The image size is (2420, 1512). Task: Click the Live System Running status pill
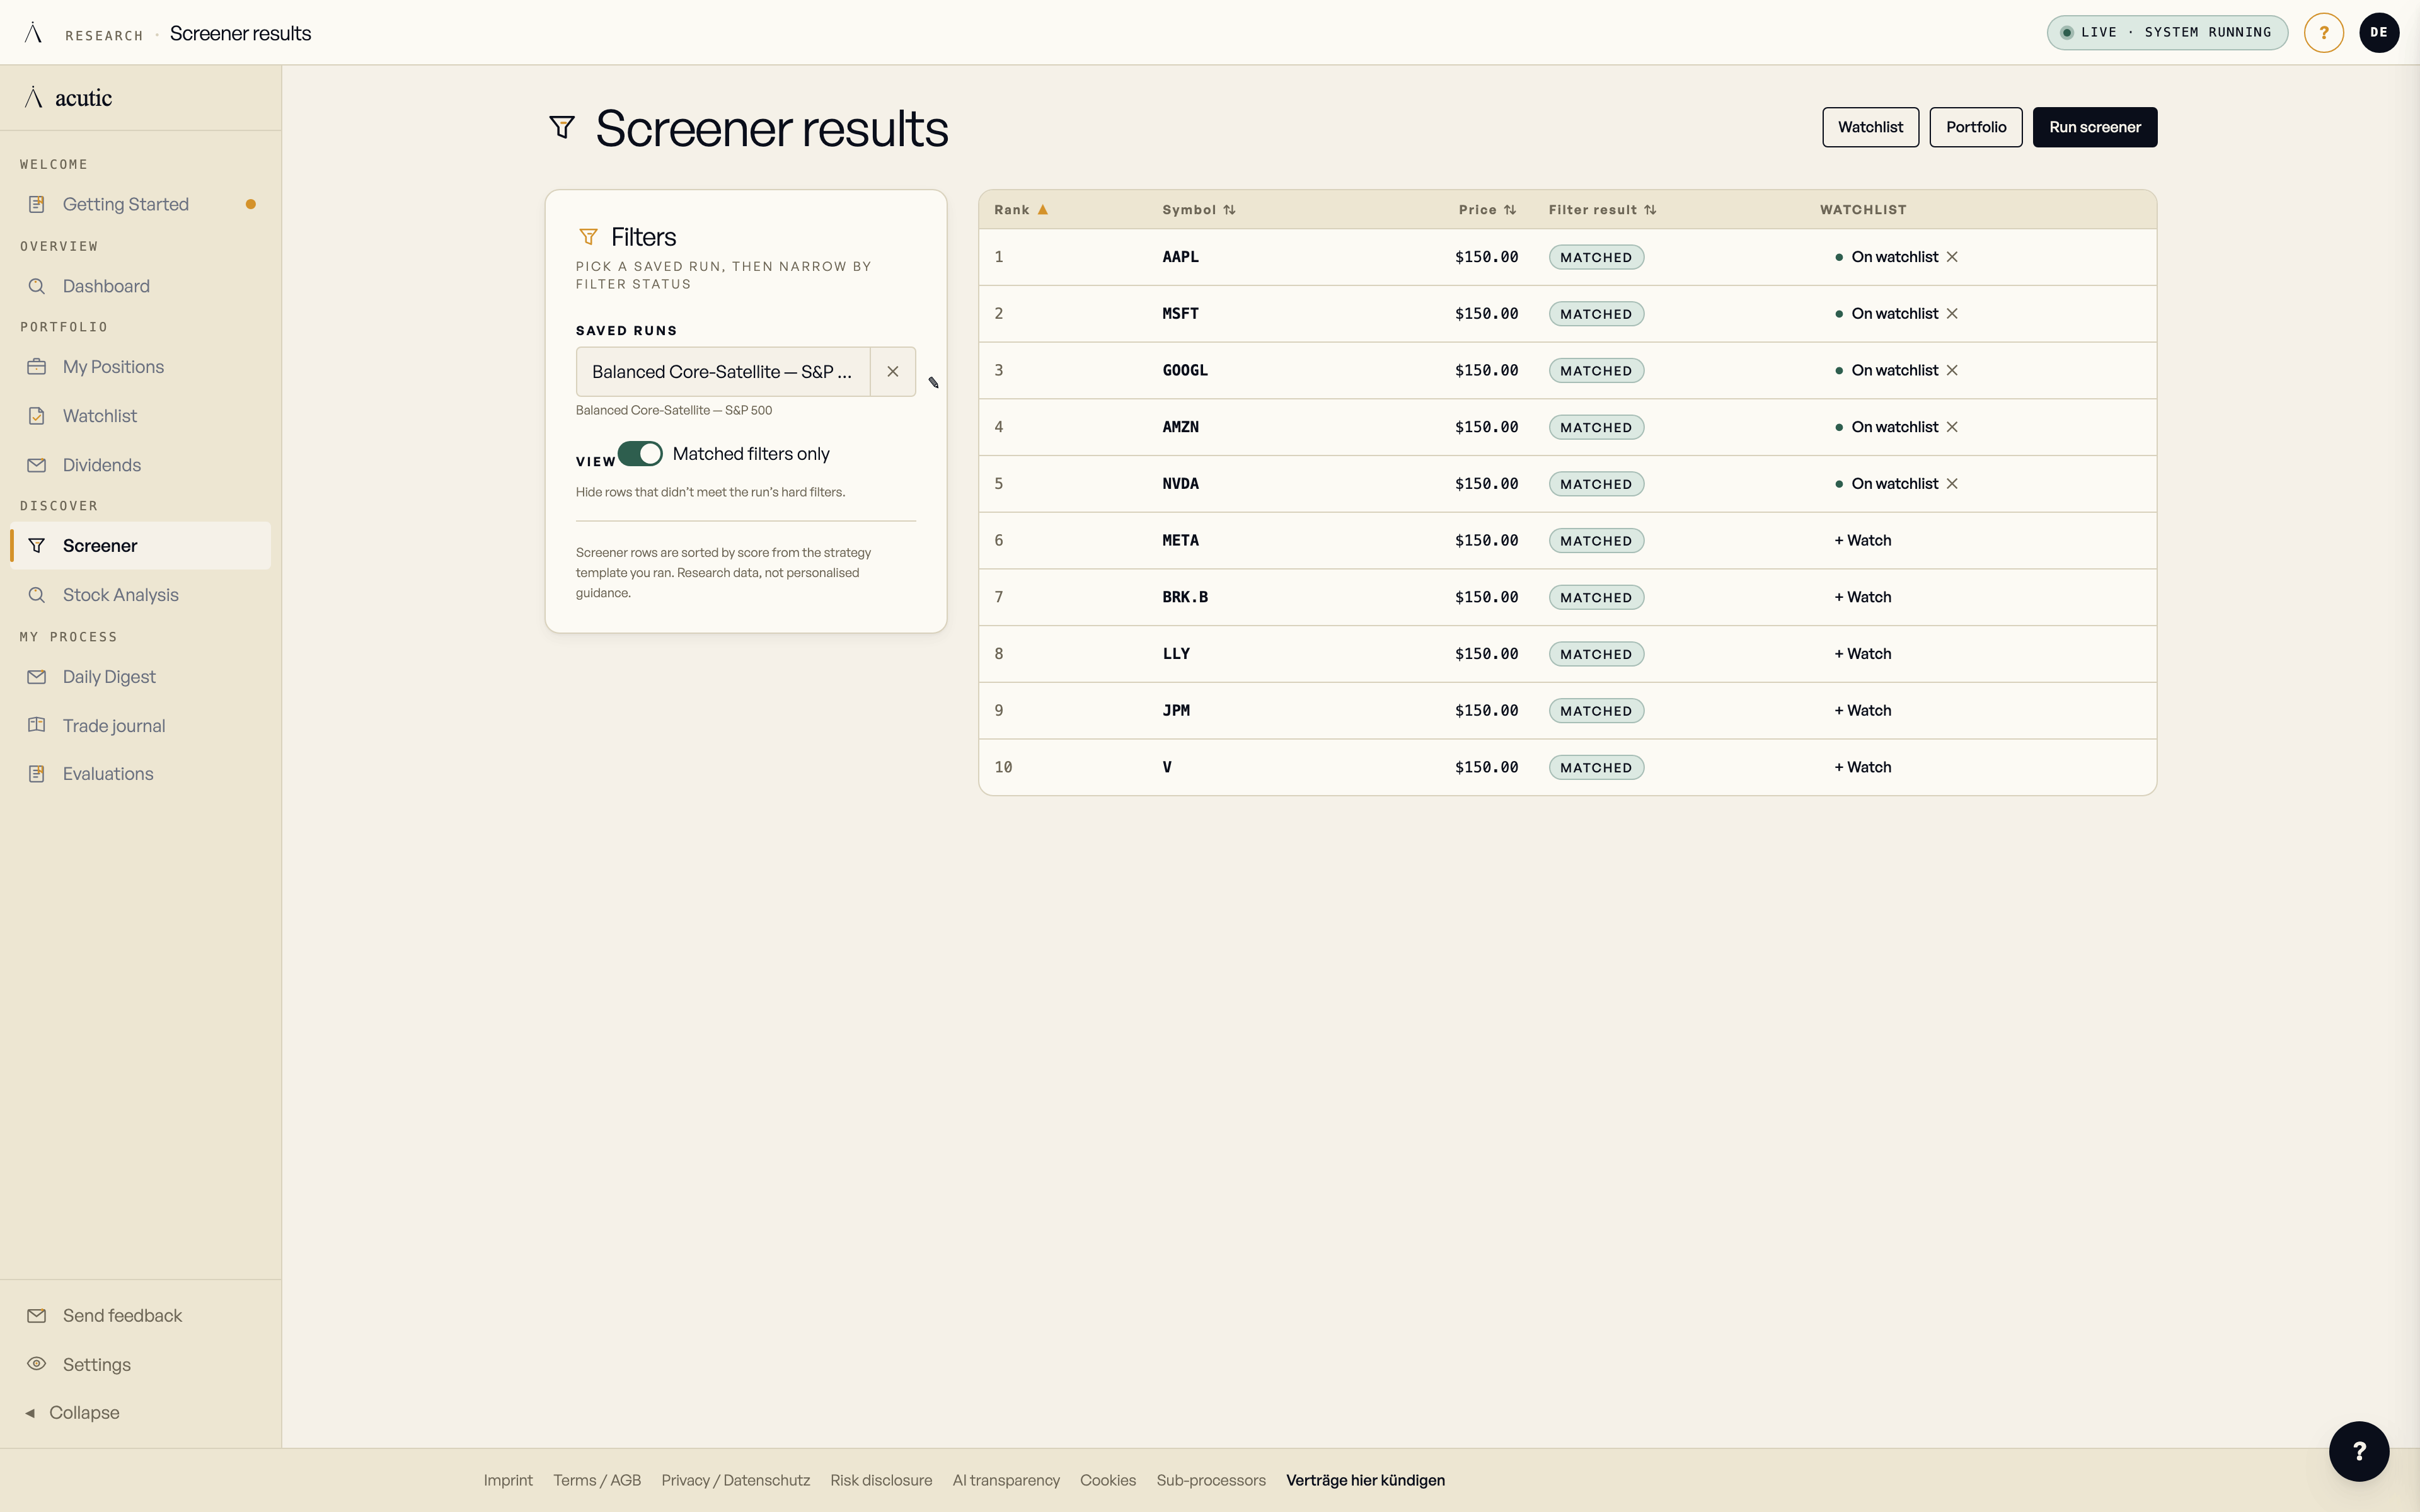(x=2167, y=32)
